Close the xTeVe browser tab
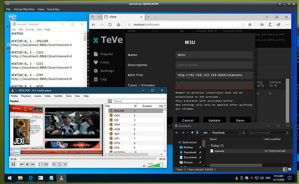 (x=141, y=17)
